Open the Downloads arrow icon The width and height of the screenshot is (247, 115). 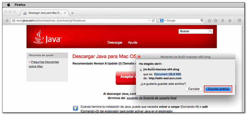pos(223,20)
